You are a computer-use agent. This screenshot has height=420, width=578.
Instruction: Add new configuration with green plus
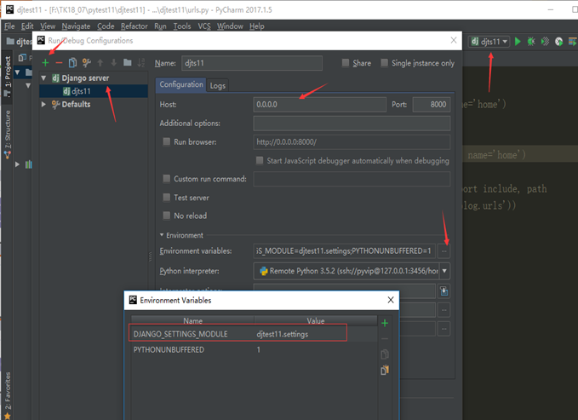point(45,63)
